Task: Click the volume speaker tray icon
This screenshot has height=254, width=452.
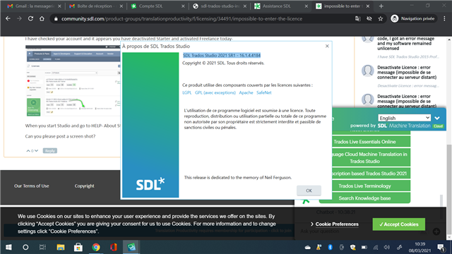Action: (x=387, y=248)
